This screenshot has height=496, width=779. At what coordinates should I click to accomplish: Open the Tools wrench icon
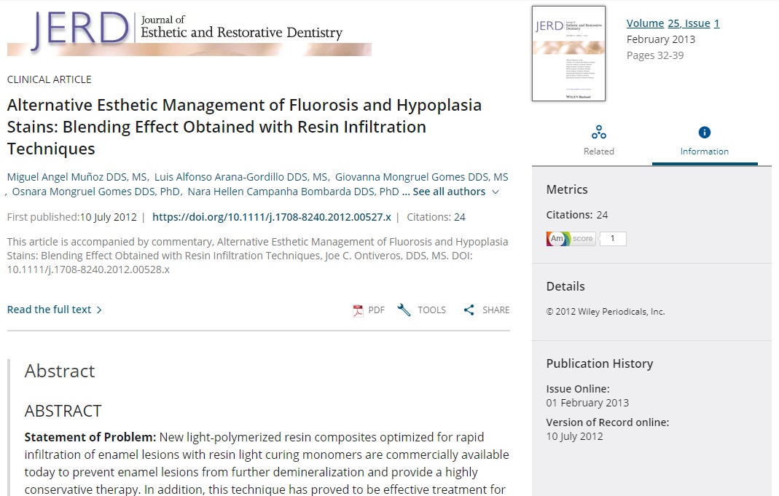pyautogui.click(x=404, y=310)
